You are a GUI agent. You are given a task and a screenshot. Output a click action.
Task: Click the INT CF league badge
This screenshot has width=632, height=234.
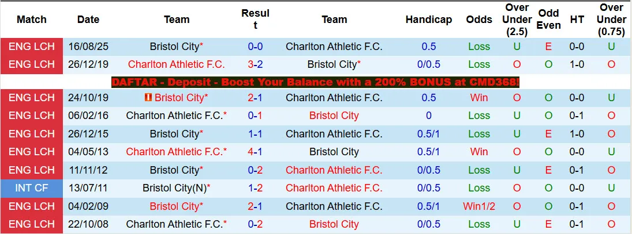pyautogui.click(x=32, y=188)
